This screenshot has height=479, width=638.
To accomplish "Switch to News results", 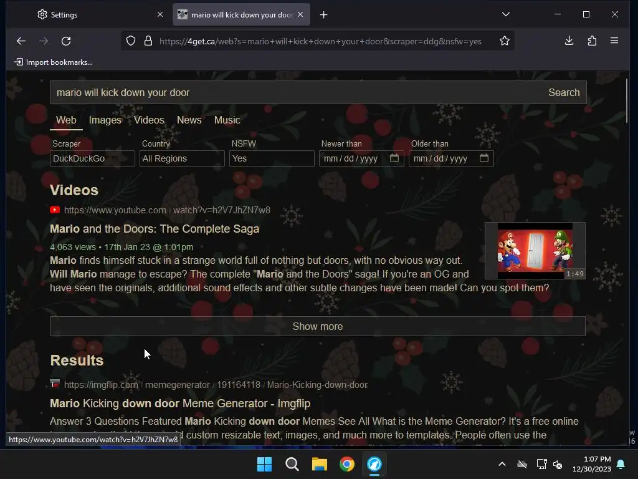I will (x=189, y=120).
